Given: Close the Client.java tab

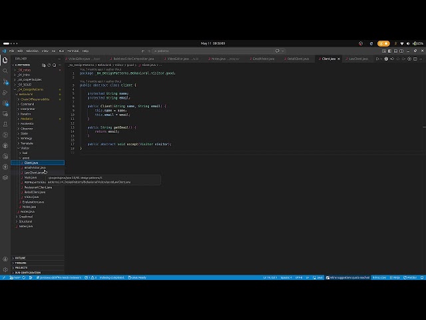Looking at the screenshot, I should pyautogui.click(x=339, y=59).
